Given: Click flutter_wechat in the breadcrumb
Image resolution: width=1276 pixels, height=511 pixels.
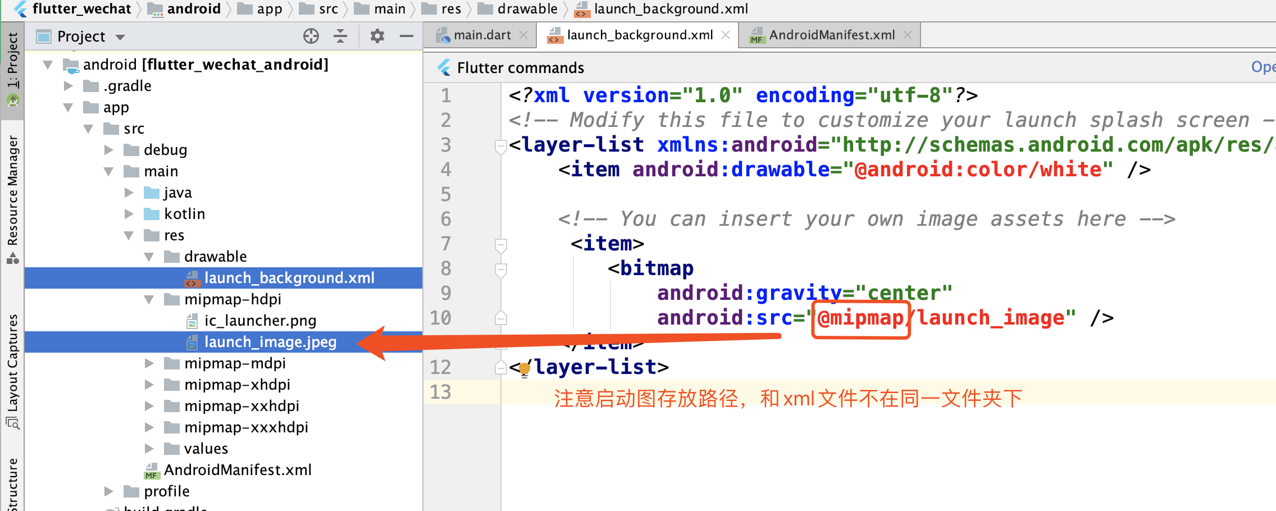Looking at the screenshot, I should click(81, 9).
